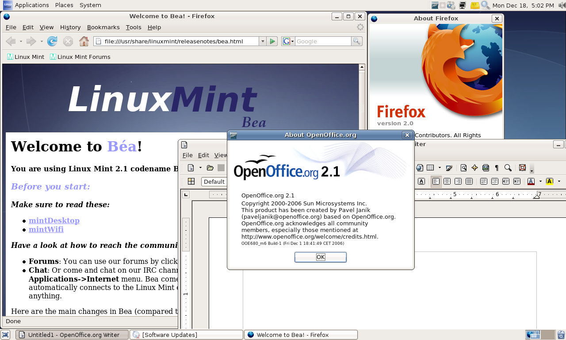Expand the Firefox URL bar dropdown
Screen dimensions: 566x340
263,41
